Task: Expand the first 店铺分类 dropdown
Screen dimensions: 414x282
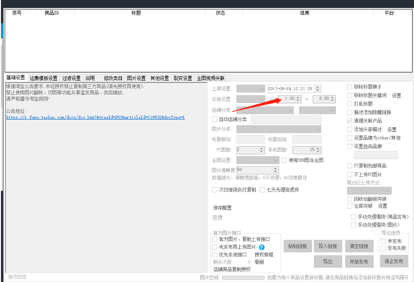Action: point(265,110)
